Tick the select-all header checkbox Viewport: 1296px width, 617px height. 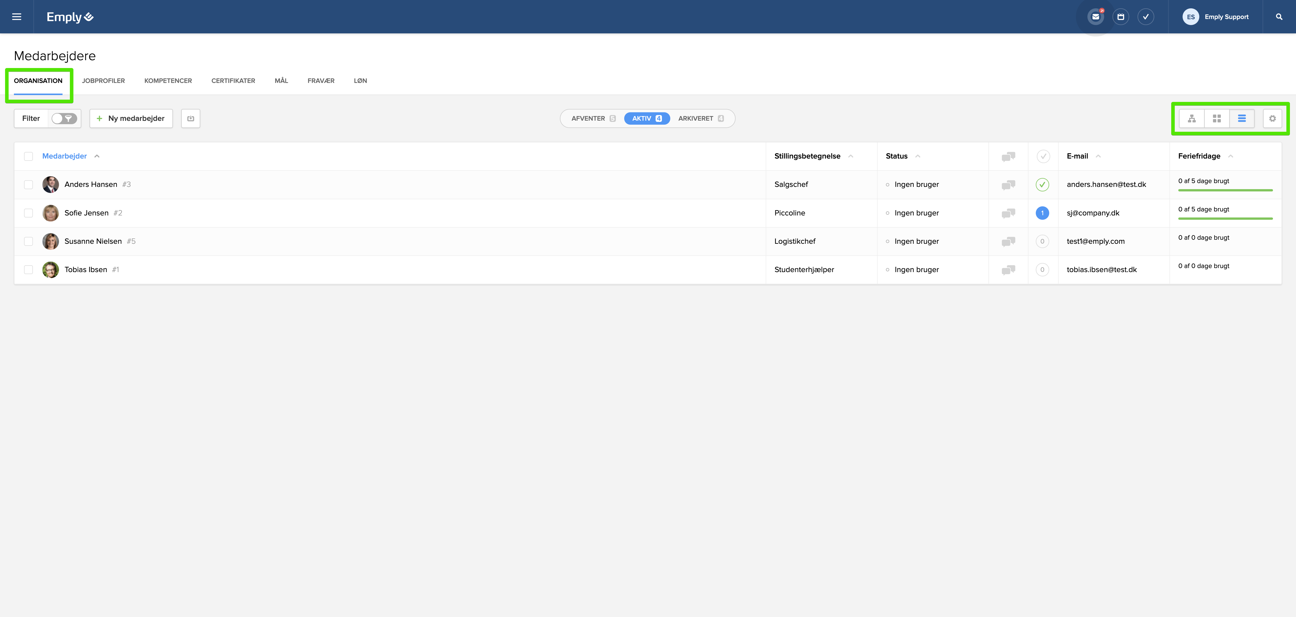(x=29, y=156)
